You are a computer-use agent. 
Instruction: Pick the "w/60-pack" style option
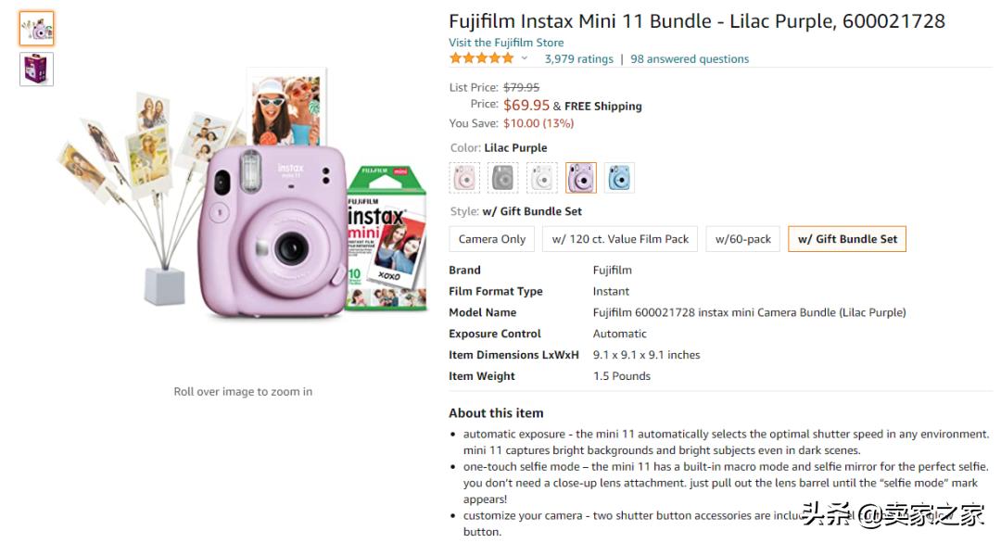743,239
